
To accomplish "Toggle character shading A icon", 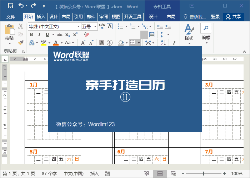I will pyautogui.click(x=102, y=43).
